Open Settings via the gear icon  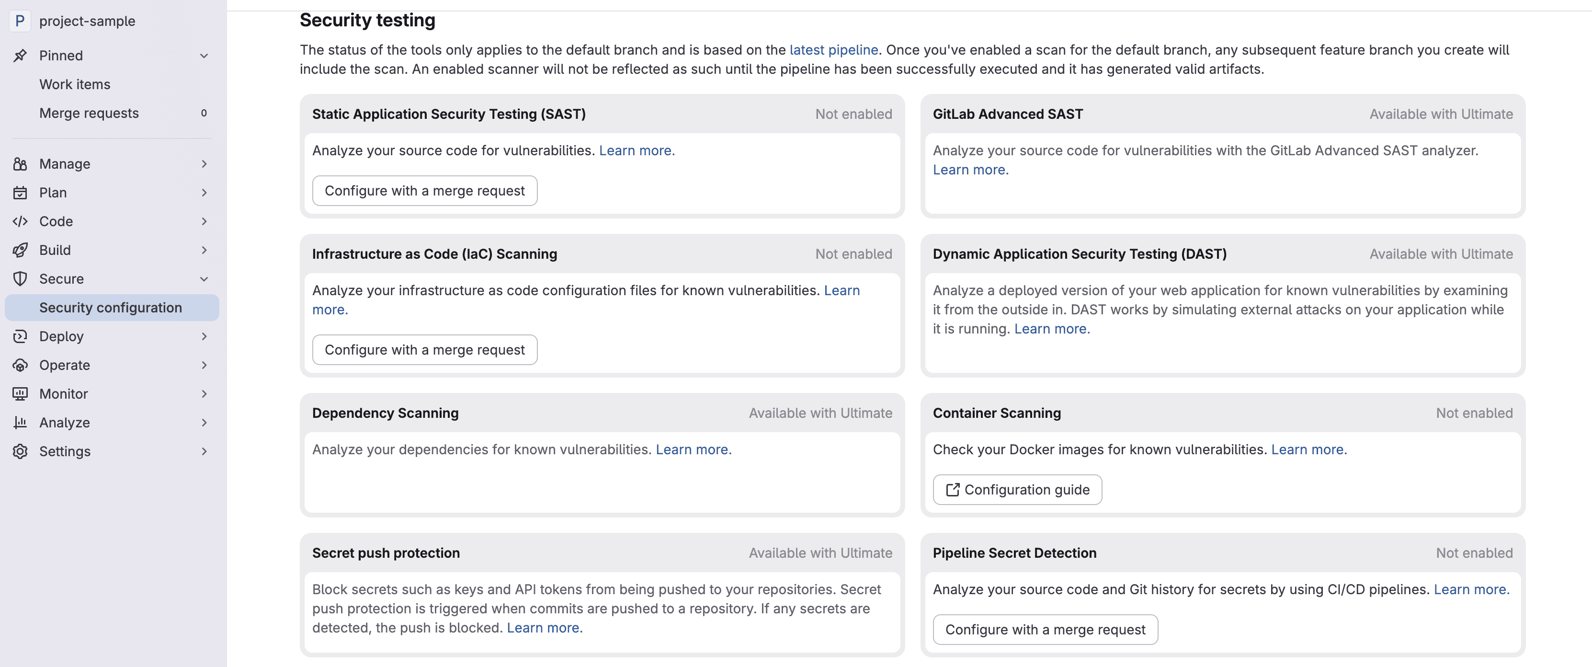click(21, 451)
